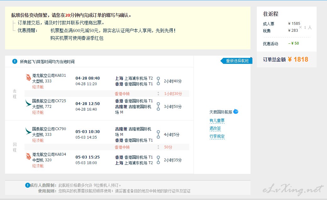
Task: Open the 退改签 policy link
Action: [x=215, y=128]
